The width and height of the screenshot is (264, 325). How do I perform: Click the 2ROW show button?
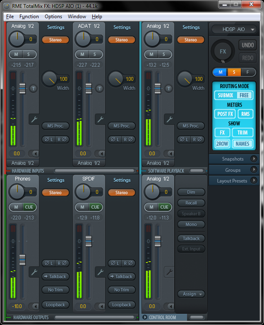(x=222, y=144)
